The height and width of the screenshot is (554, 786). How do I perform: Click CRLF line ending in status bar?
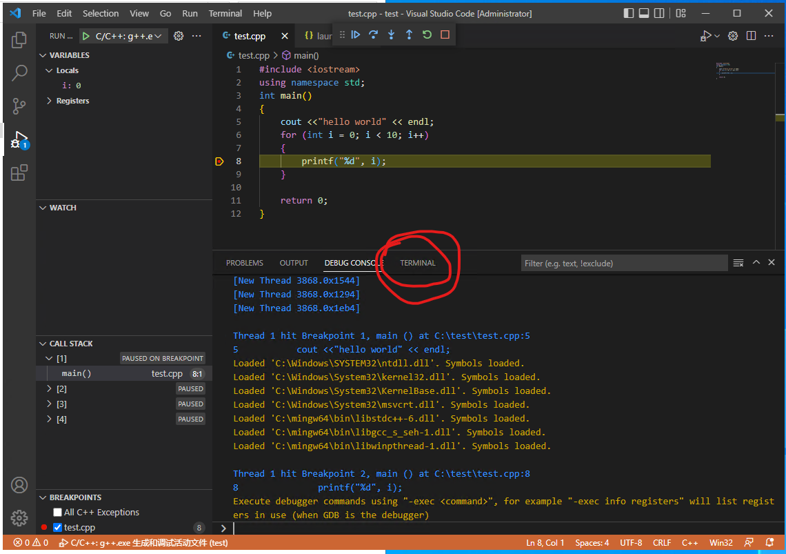coord(661,543)
